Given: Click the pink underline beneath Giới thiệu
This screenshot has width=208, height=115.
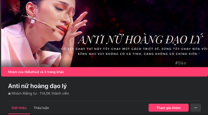Looking at the screenshot, I should (19, 114).
